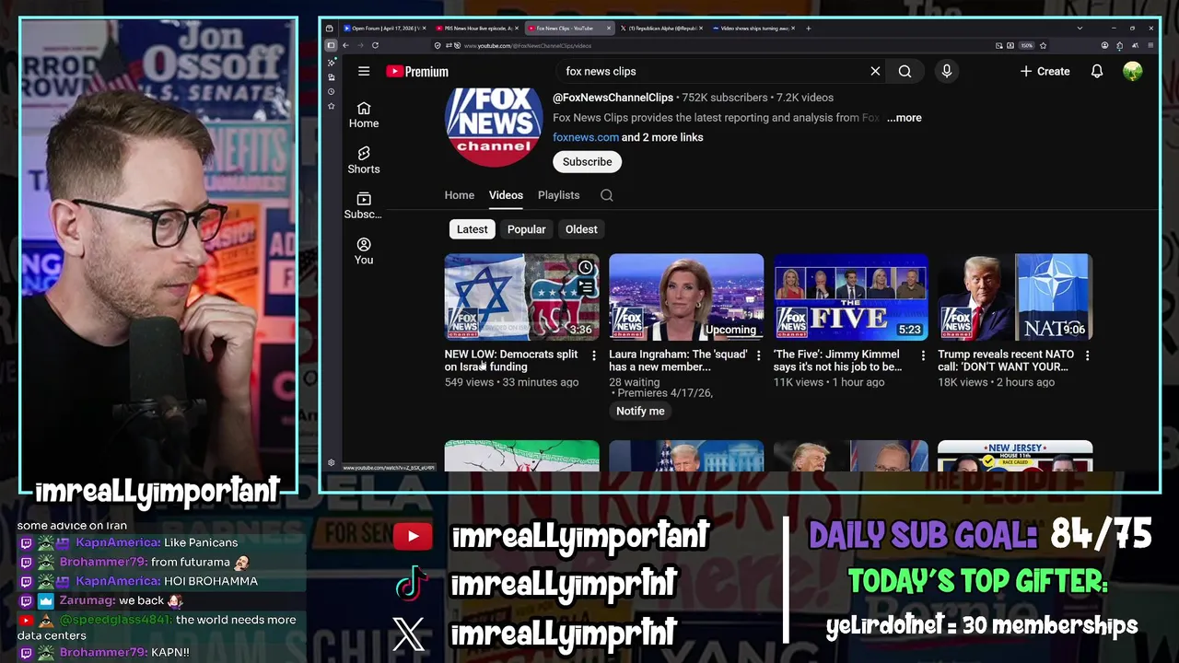Subscribe to Fox News Clips channel
This screenshot has height=663, width=1179.
click(587, 162)
